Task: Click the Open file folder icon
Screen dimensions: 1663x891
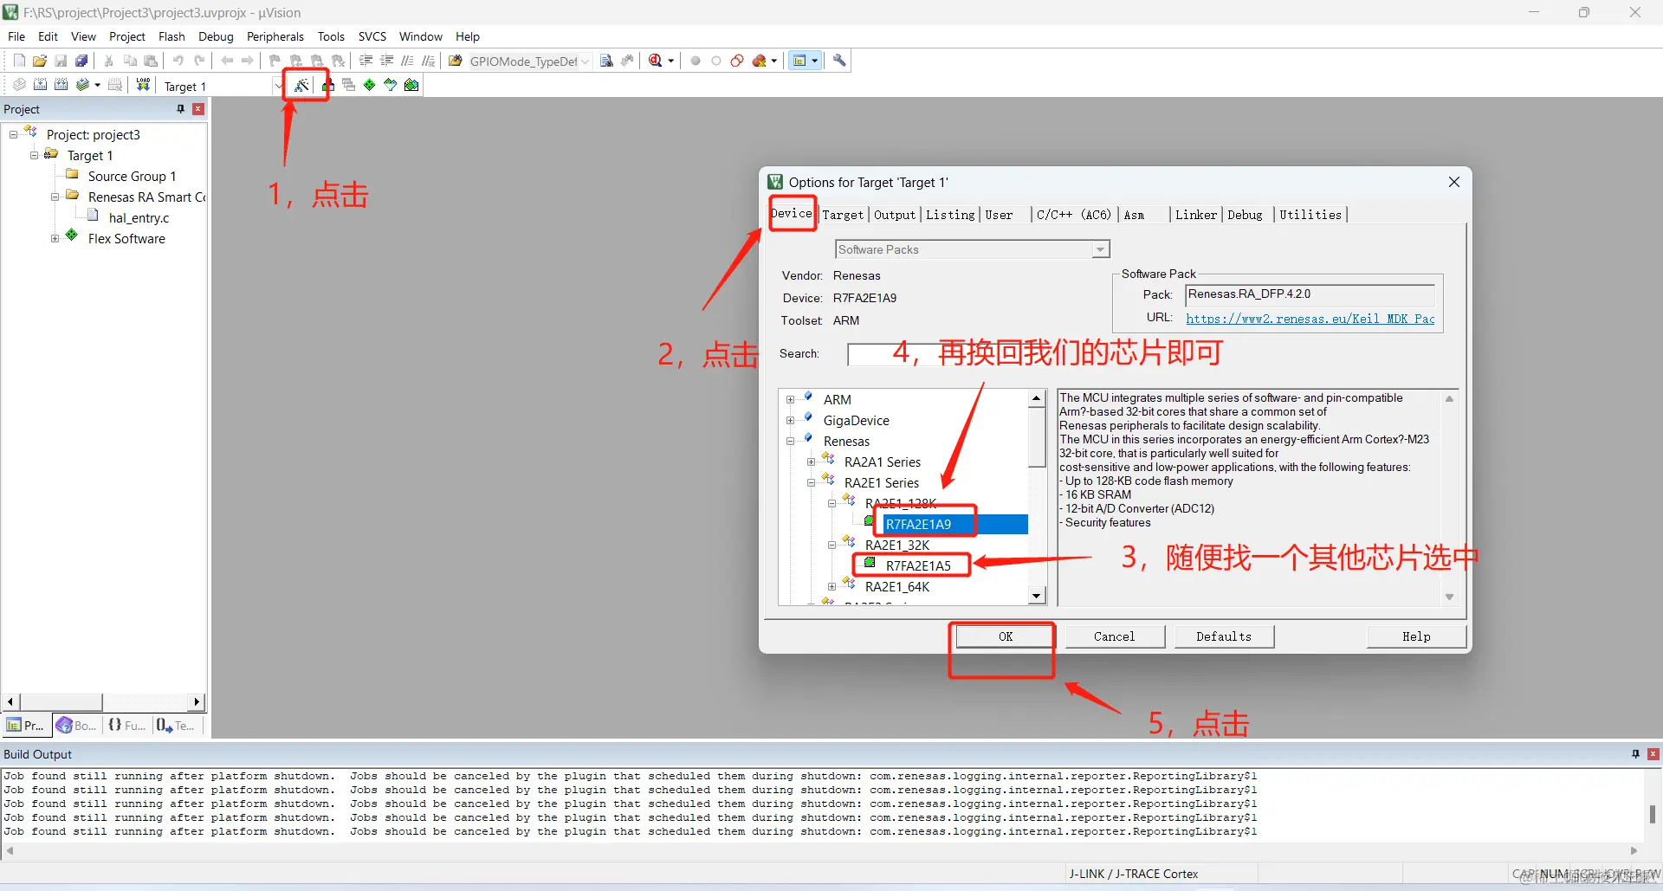Action: [x=40, y=61]
